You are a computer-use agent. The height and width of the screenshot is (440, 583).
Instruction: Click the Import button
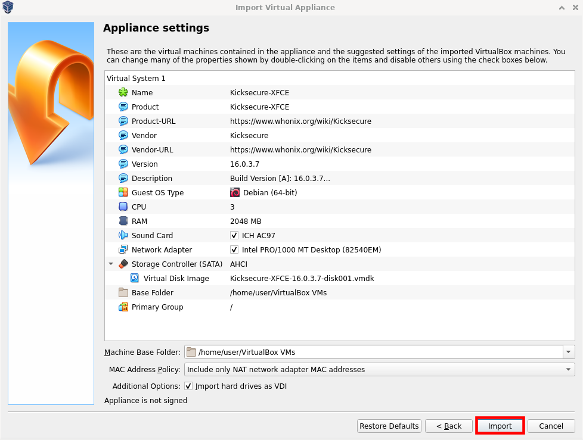point(500,426)
